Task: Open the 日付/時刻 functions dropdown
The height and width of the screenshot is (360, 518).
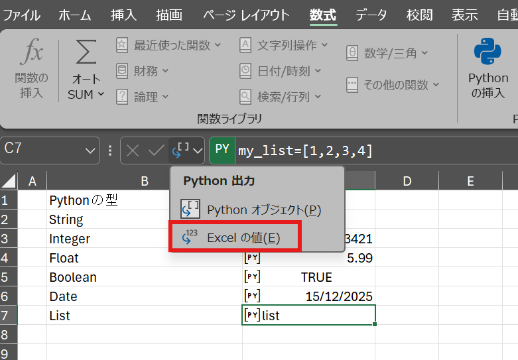Action: (x=280, y=71)
